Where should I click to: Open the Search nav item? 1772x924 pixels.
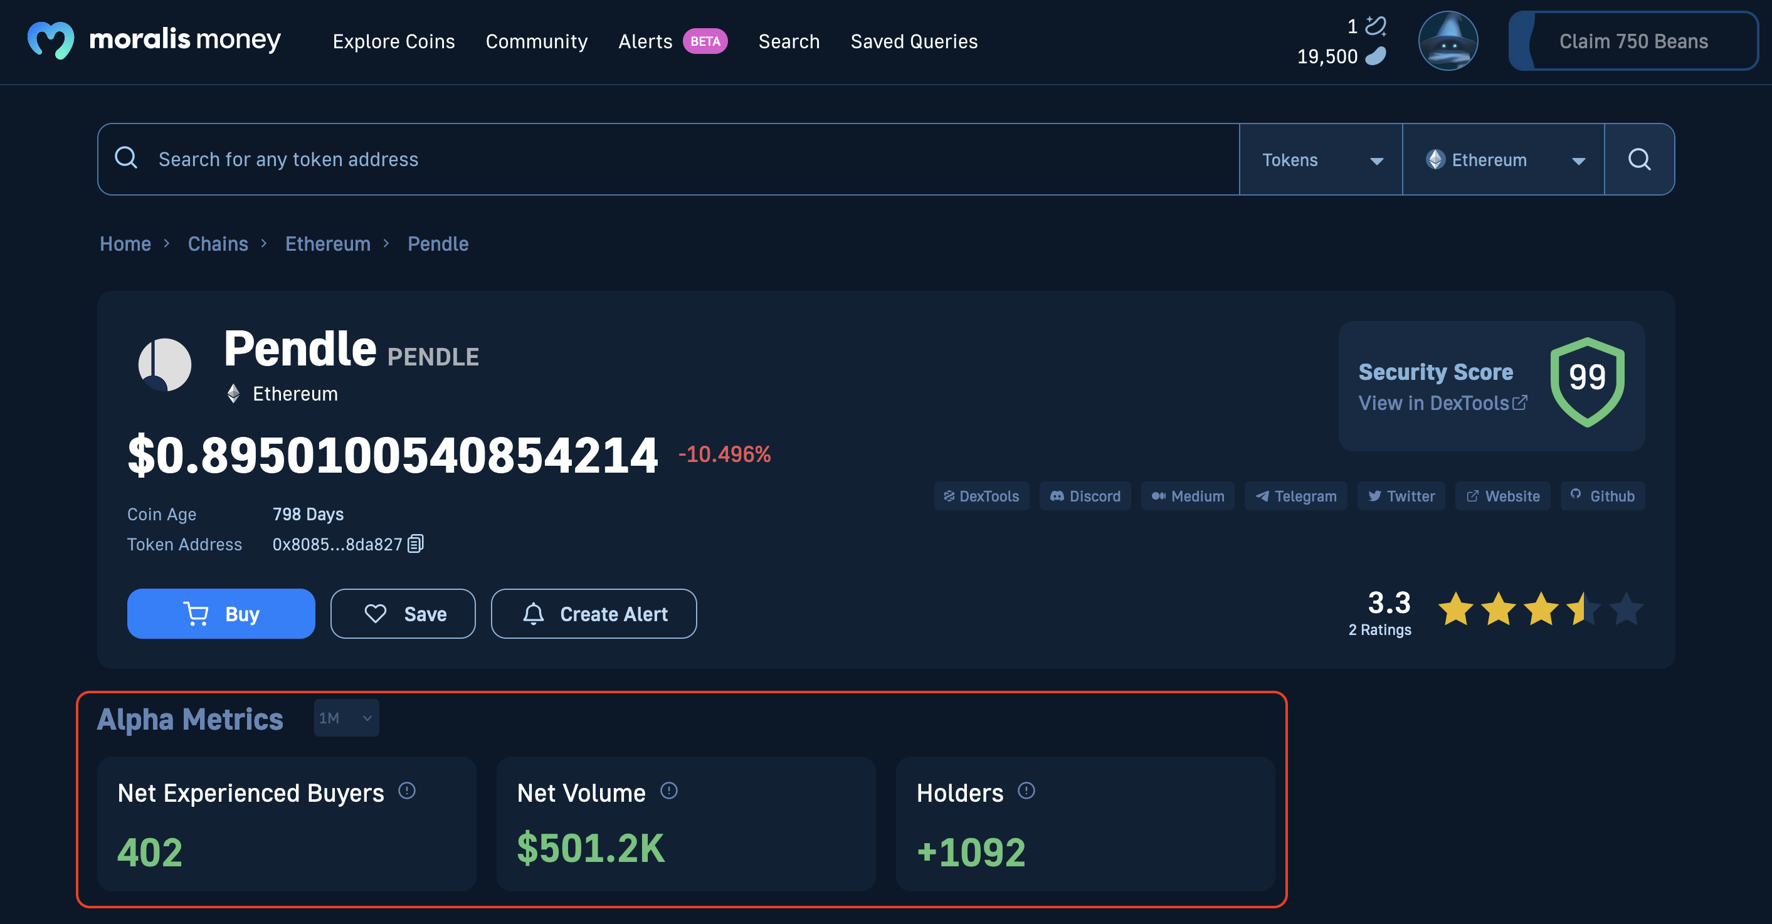[x=789, y=41]
